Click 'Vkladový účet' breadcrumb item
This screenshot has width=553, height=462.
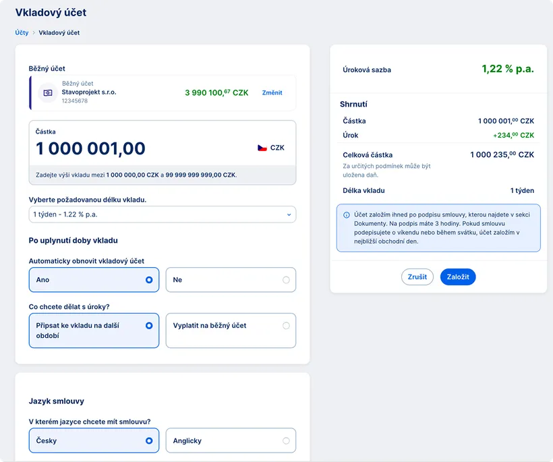click(x=59, y=32)
